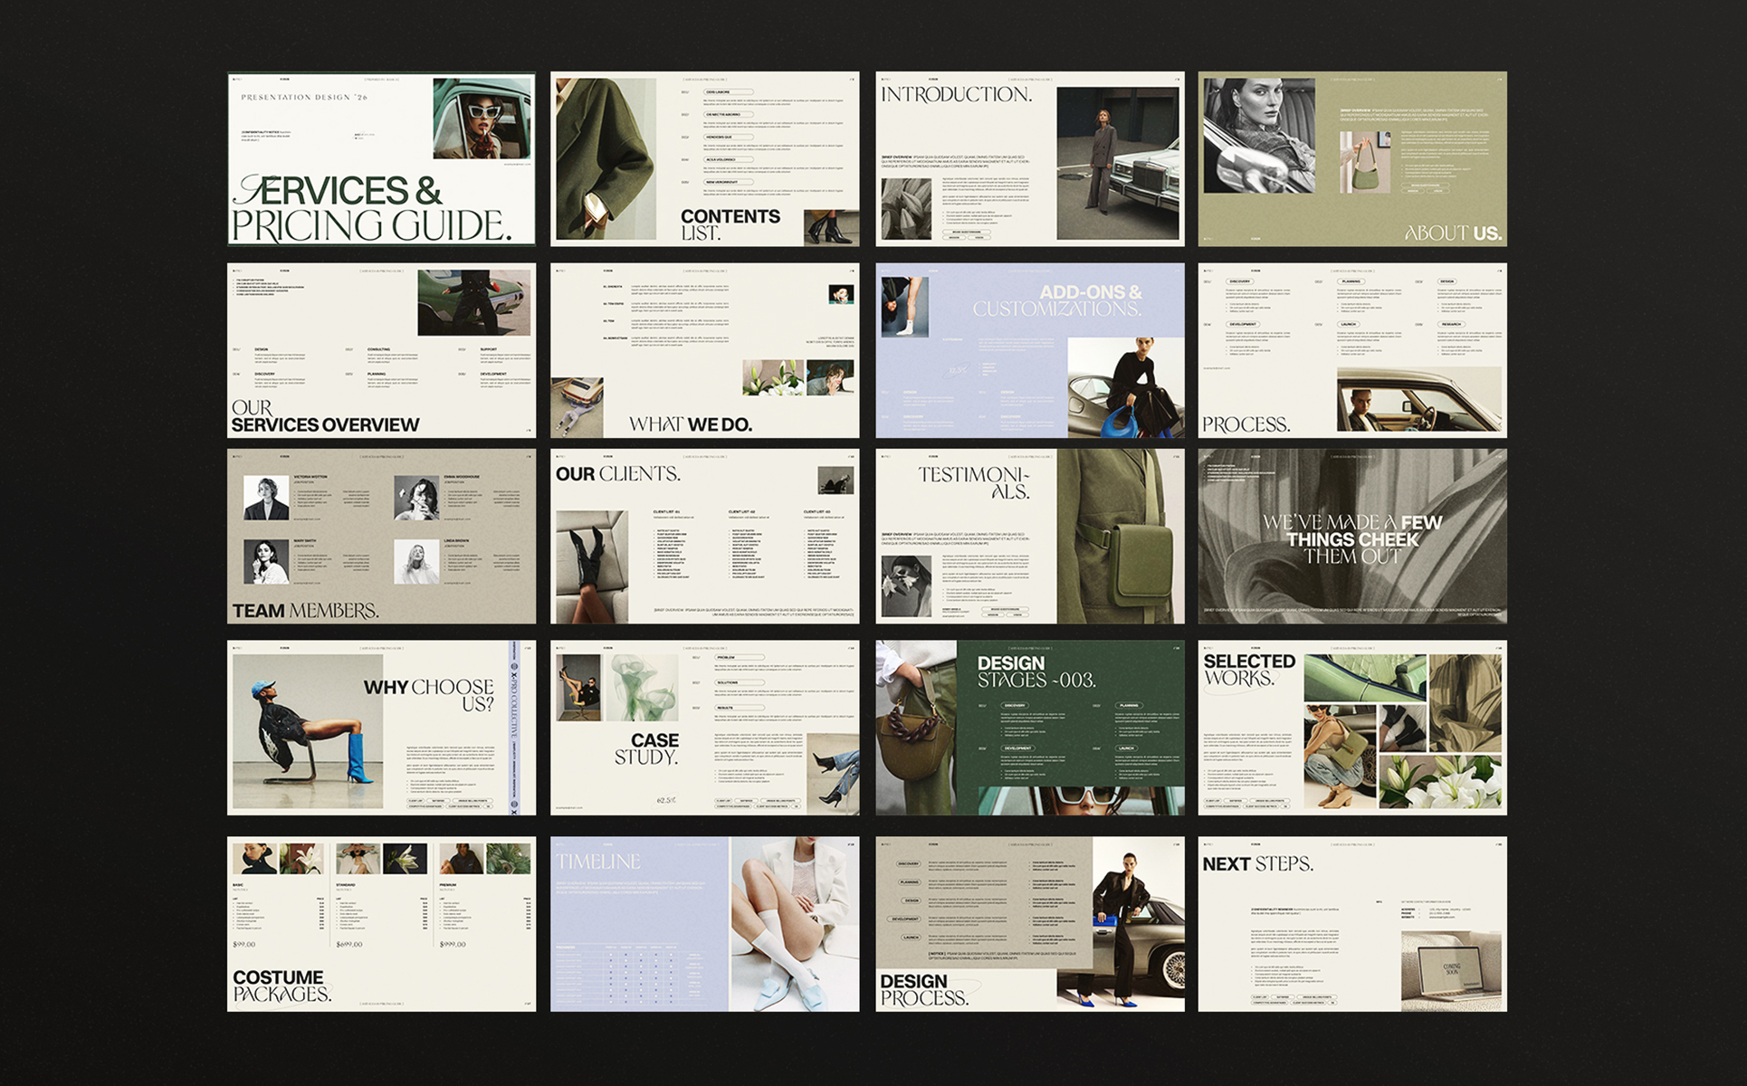Select the olive About Us slide

(x=1352, y=159)
